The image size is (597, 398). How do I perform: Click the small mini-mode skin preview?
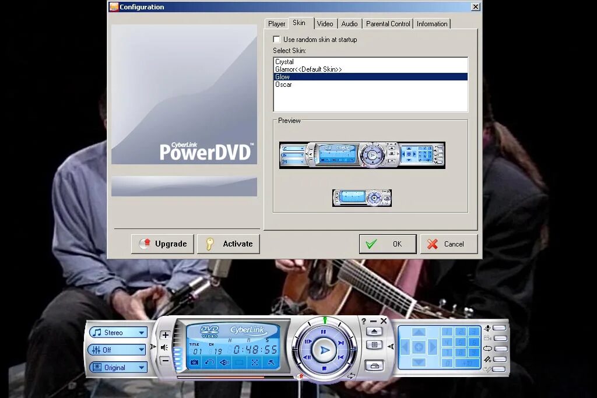(361, 198)
